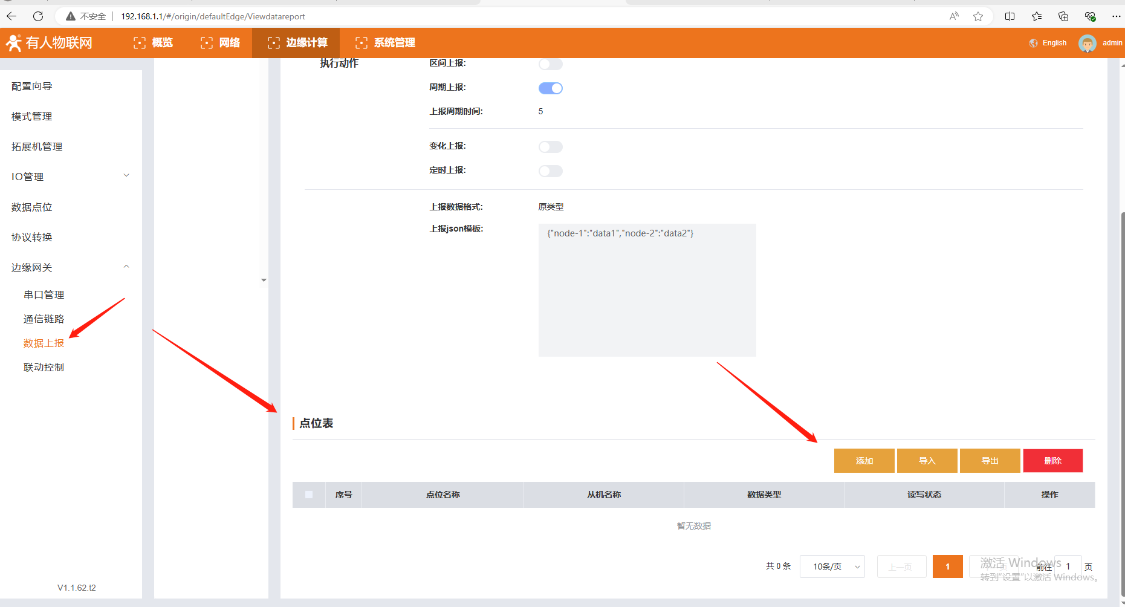Click the browser back arrow
Screen dimensions: 1125x607
(x=11, y=16)
